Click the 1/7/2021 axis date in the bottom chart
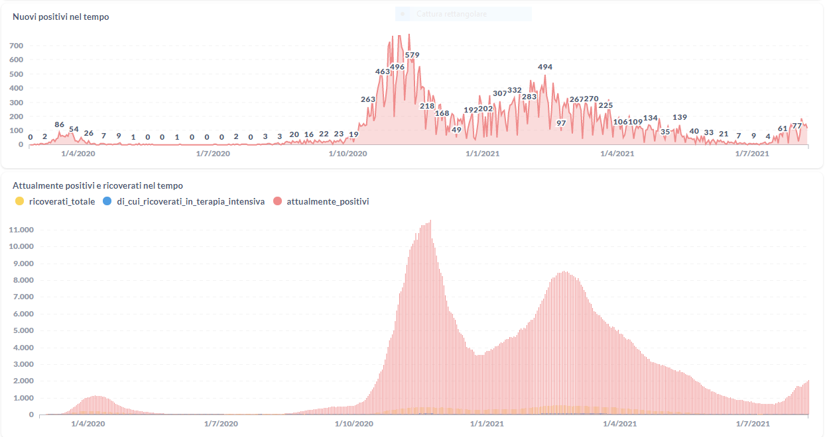 tap(752, 423)
